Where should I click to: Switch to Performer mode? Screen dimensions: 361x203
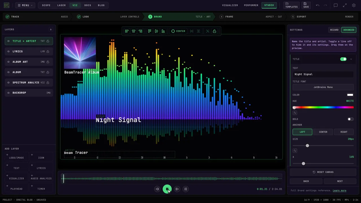[x=251, y=5]
